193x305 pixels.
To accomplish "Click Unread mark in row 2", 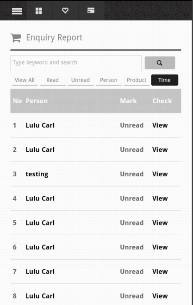I will click(132, 150).
